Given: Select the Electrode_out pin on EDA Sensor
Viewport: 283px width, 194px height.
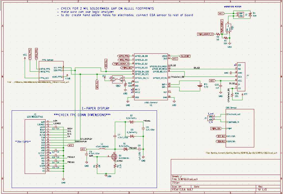Looking at the screenshot, I should (233, 114).
